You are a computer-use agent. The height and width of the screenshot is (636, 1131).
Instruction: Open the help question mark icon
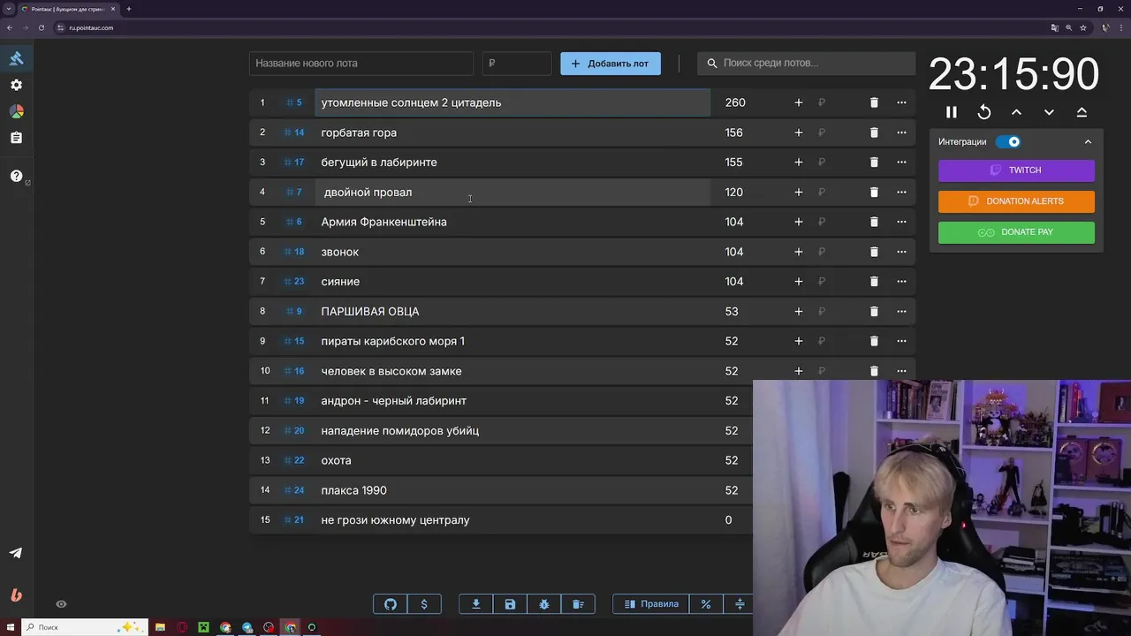(16, 176)
